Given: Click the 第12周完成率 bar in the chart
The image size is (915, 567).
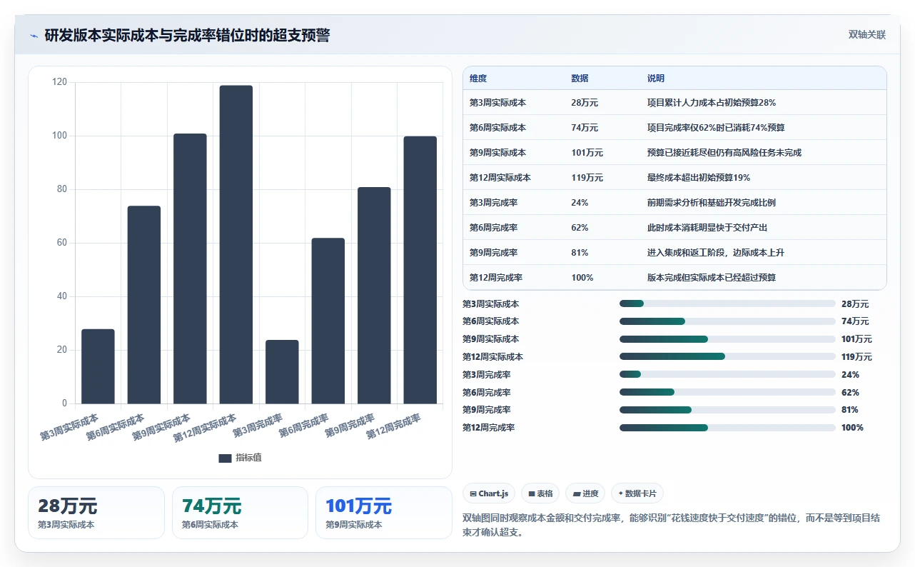Looking at the screenshot, I should coord(420,270).
